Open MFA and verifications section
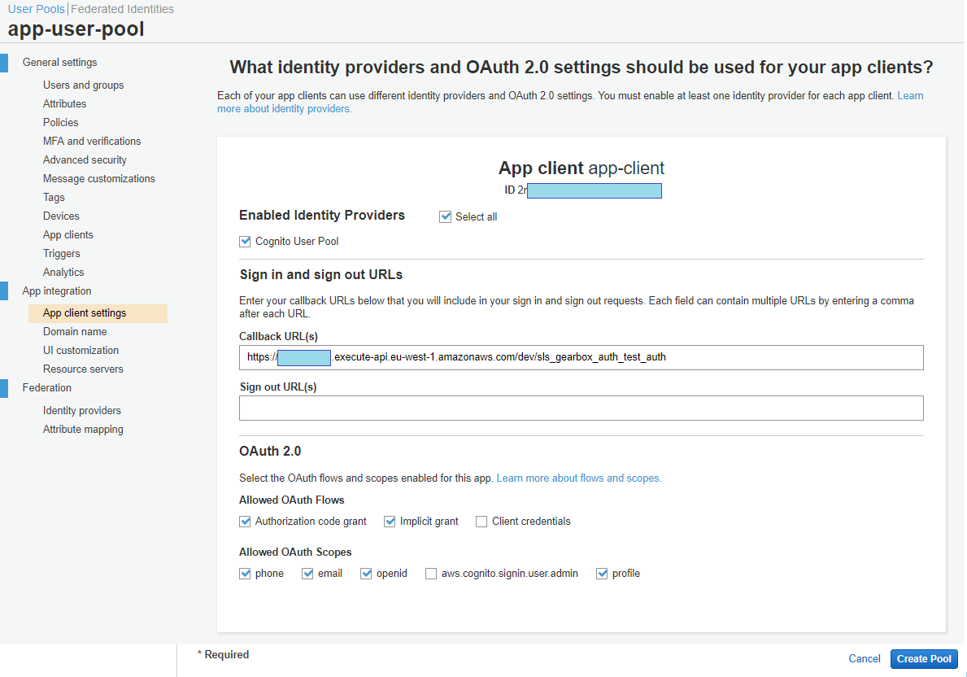This screenshot has height=677, width=967. 92,142
